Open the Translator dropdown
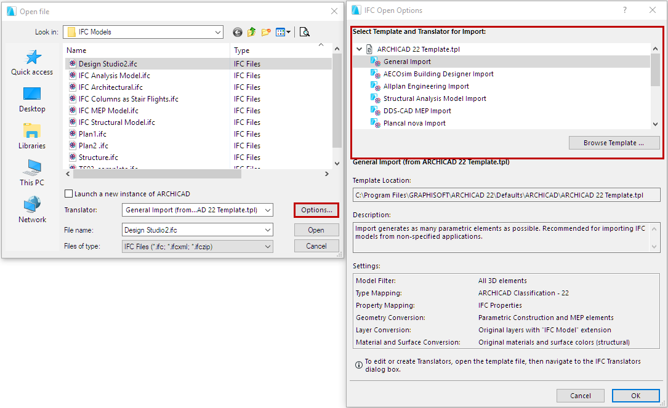The width and height of the screenshot is (668, 408). pos(268,210)
